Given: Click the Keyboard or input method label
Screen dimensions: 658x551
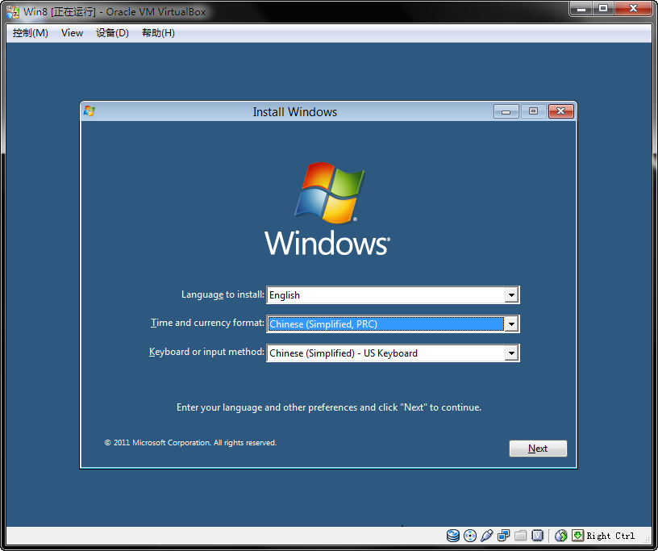Looking at the screenshot, I should tap(207, 352).
